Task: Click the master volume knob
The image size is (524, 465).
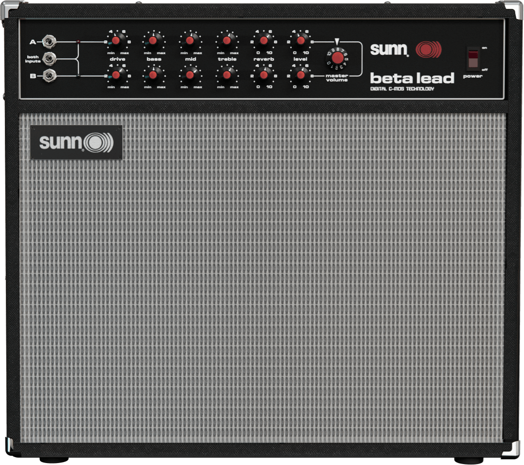Action: (337, 58)
